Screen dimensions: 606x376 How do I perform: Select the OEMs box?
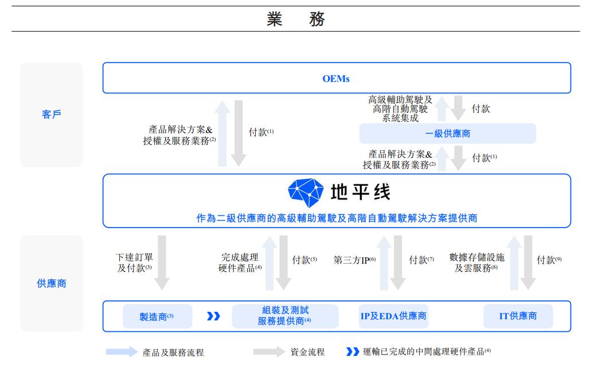click(337, 78)
